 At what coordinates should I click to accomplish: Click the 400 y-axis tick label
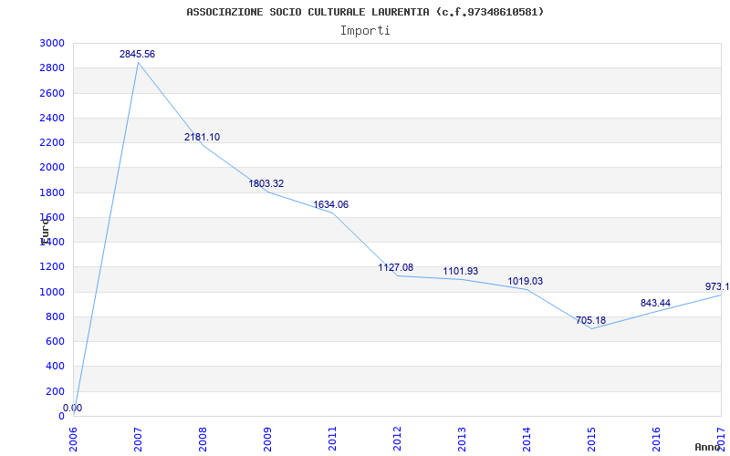pos(55,367)
